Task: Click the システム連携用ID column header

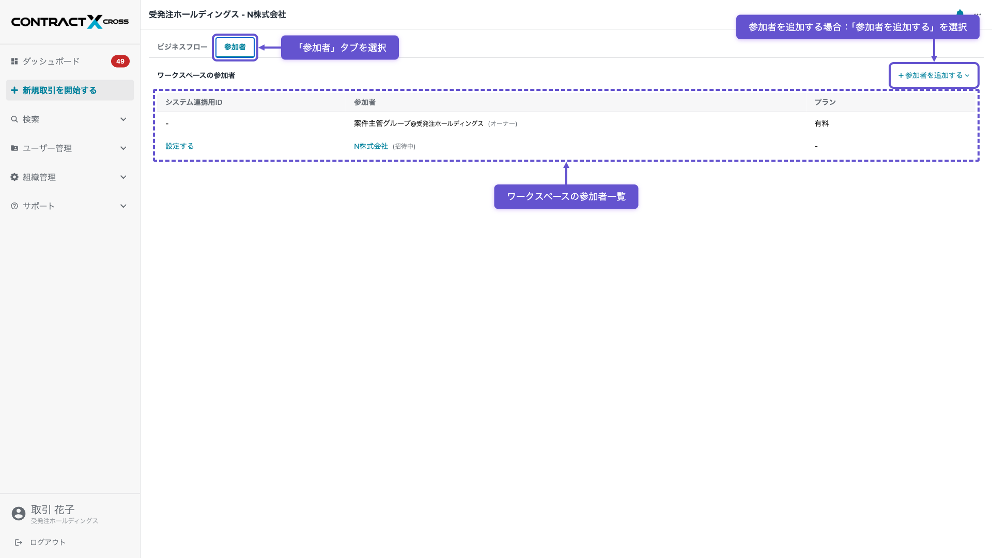Action: point(194,102)
